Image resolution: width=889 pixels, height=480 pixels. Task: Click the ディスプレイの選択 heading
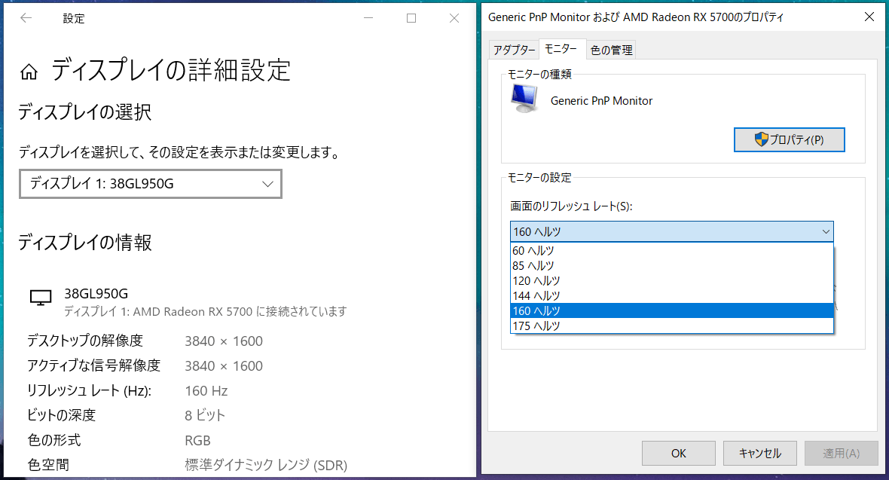tap(85, 112)
